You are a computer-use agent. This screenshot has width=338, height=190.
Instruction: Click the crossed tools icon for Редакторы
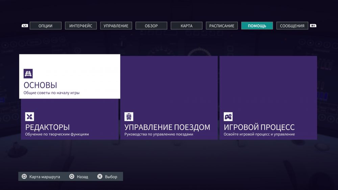[30, 117]
